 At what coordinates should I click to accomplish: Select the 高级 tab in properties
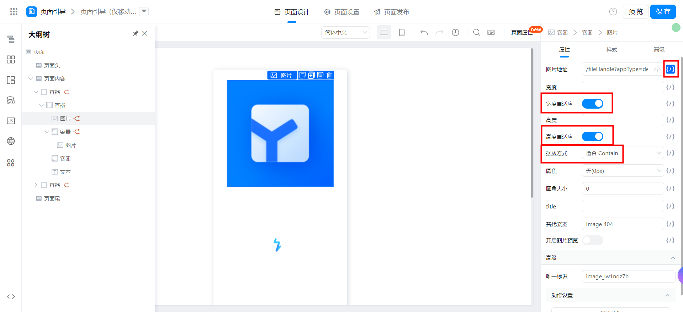[659, 49]
